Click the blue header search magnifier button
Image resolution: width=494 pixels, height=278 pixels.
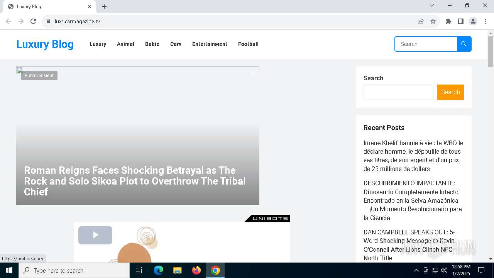pyautogui.click(x=464, y=44)
